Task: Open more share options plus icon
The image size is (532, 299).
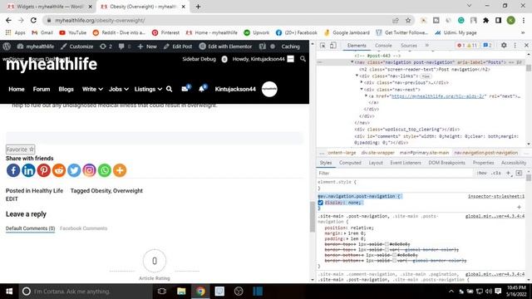Action: (120, 170)
